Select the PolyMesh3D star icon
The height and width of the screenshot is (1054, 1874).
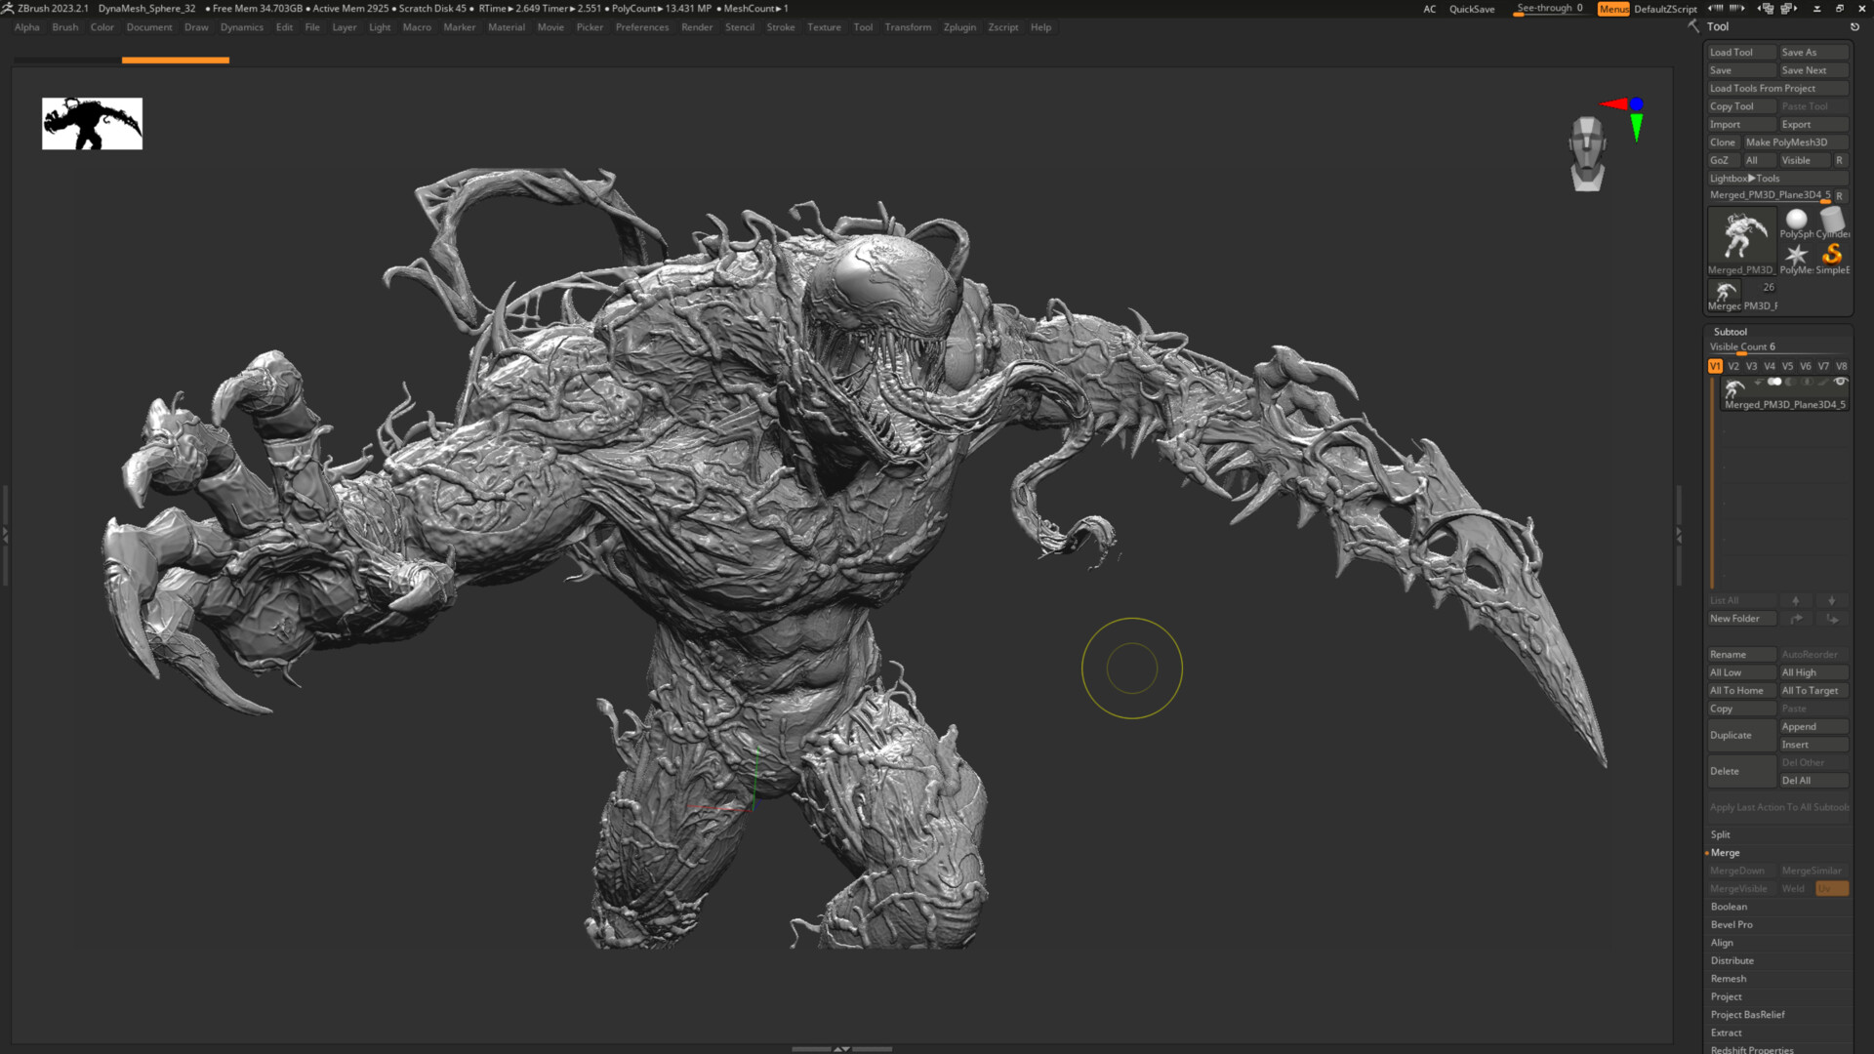(1796, 256)
